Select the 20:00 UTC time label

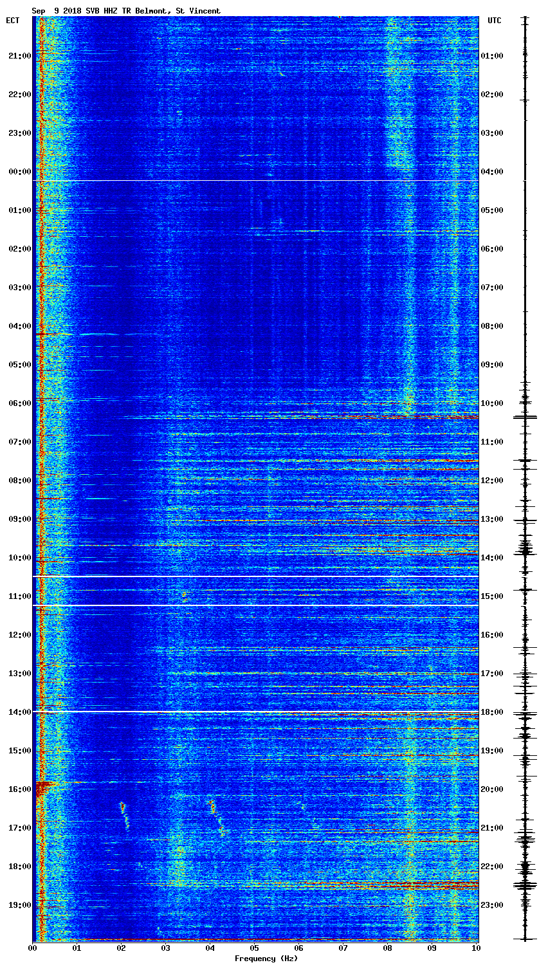click(492, 789)
